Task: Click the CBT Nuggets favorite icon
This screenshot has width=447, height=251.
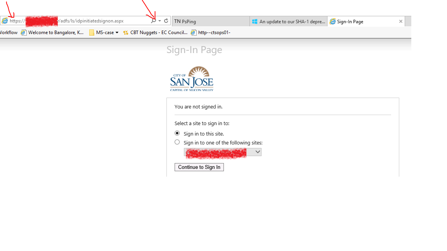Action: (x=126, y=33)
